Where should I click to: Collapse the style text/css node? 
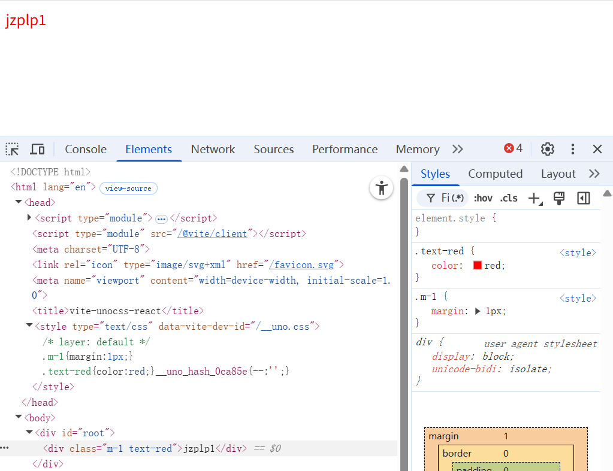29,326
